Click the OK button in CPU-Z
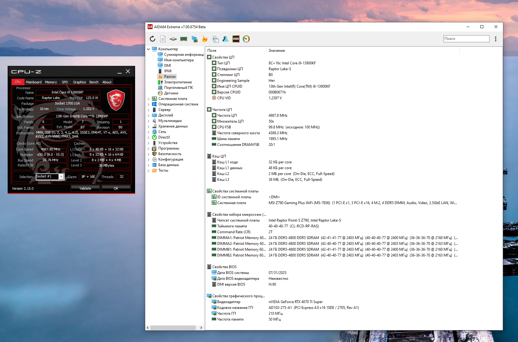The image size is (518, 342). 116,188
